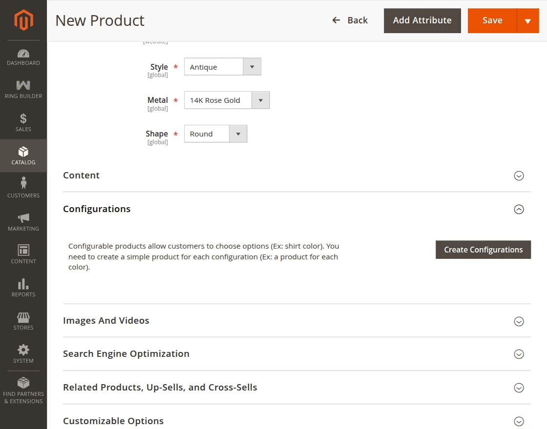Open the System gear icon

point(23,350)
